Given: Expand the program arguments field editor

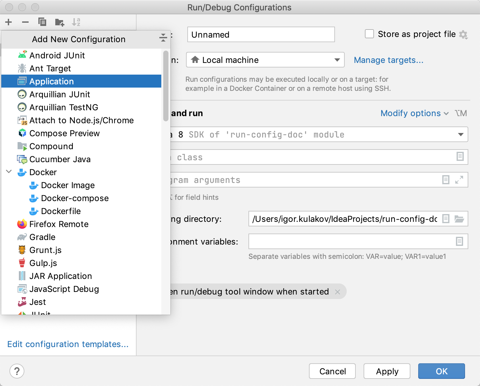Looking at the screenshot, I should pos(459,180).
